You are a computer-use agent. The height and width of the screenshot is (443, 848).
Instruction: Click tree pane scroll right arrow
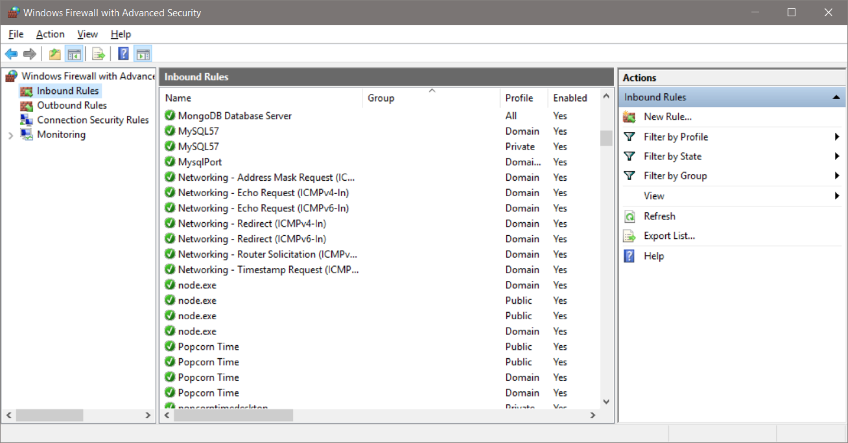point(148,415)
